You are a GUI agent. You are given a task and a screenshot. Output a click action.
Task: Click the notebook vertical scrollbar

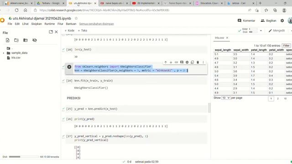(x=209, y=108)
